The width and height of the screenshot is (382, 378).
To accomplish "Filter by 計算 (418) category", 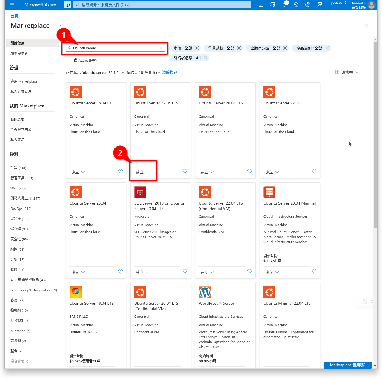I will click(x=18, y=168).
